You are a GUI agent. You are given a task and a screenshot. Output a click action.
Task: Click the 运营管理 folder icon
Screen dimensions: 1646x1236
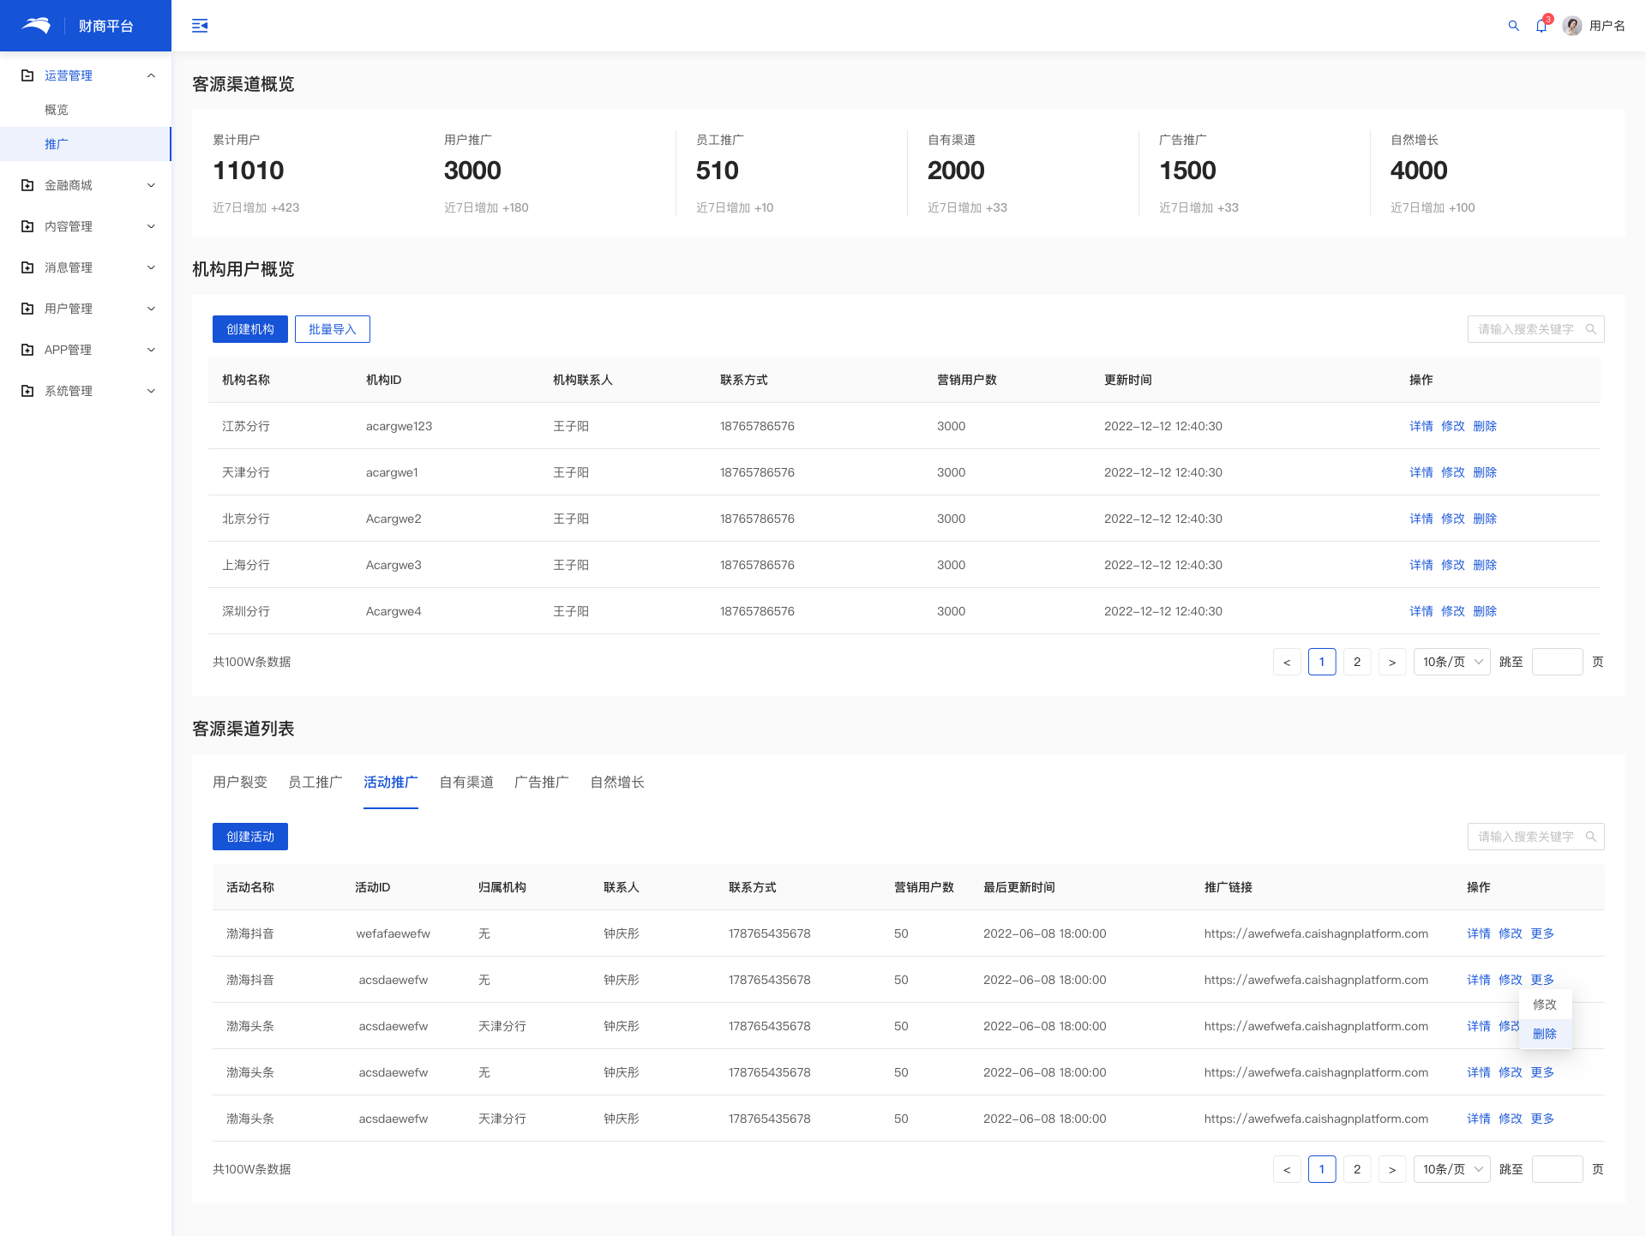click(x=27, y=75)
